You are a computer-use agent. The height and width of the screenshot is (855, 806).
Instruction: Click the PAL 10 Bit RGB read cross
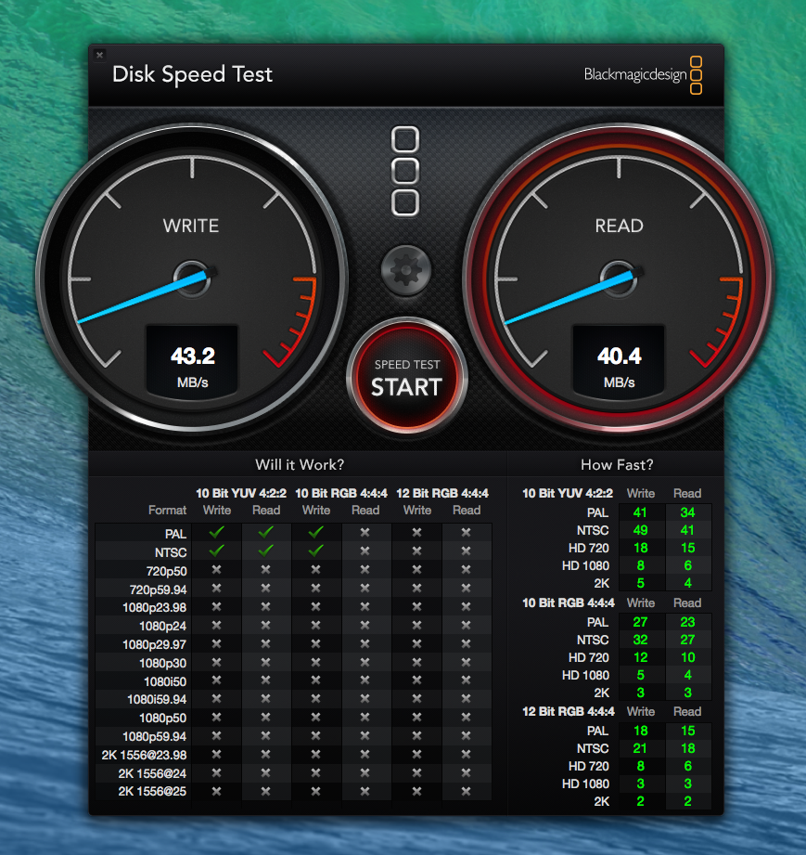365,532
